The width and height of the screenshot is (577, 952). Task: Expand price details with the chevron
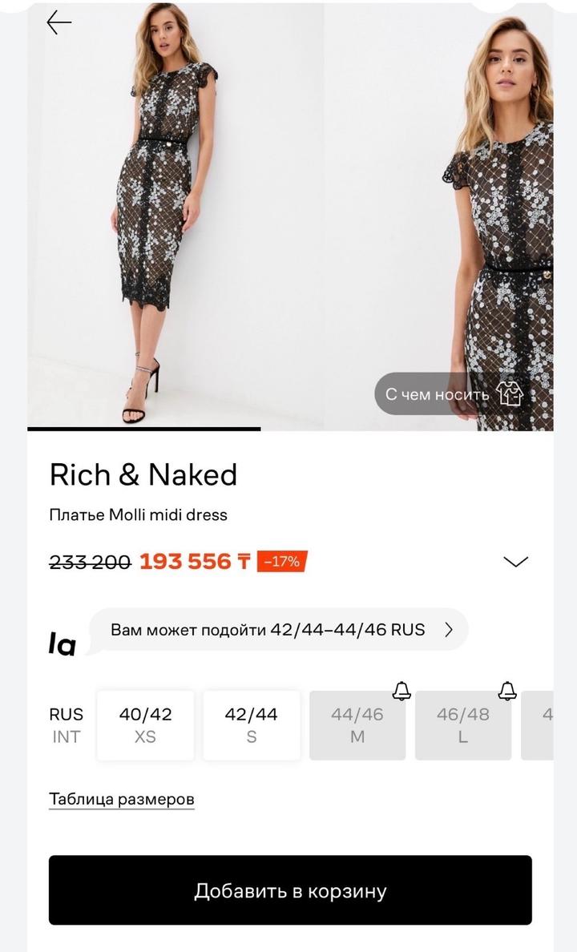coord(516,562)
